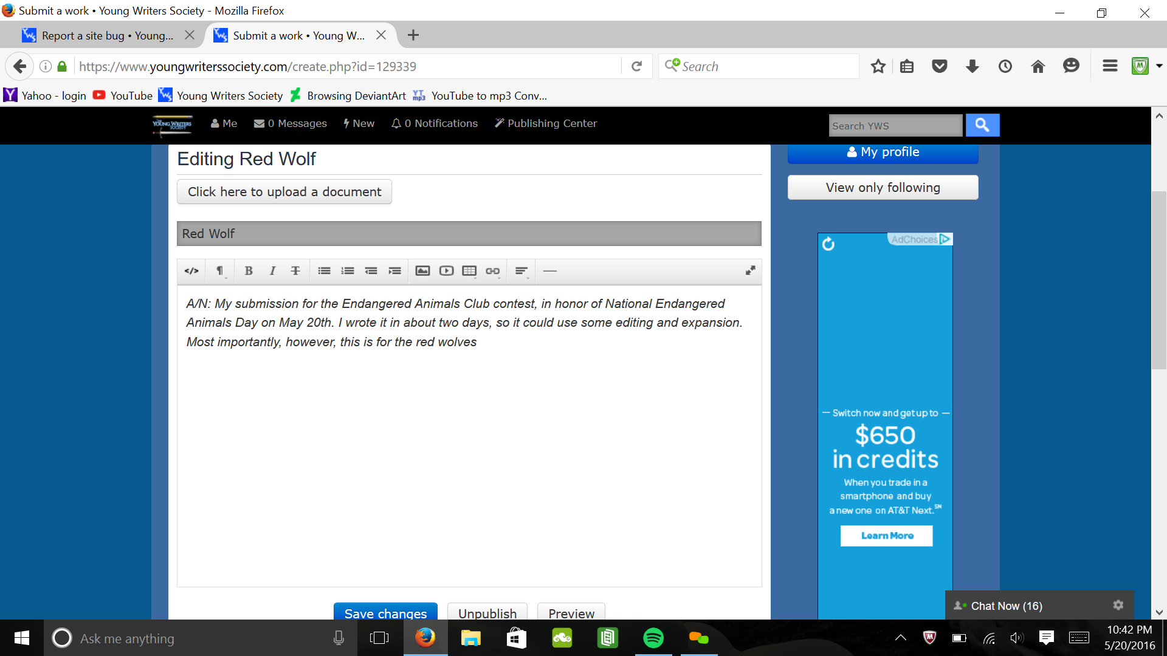Click the Firefox URL address bar
The height and width of the screenshot is (656, 1167).
tap(346, 67)
